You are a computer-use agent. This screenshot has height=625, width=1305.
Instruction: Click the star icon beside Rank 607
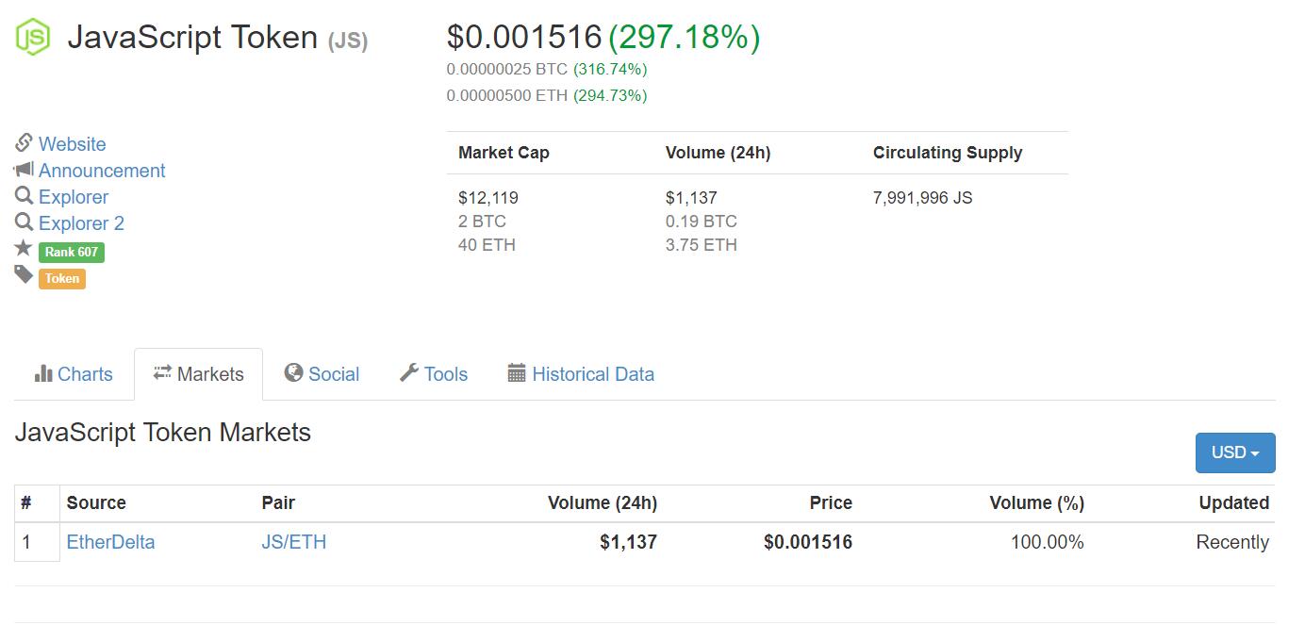tap(24, 249)
